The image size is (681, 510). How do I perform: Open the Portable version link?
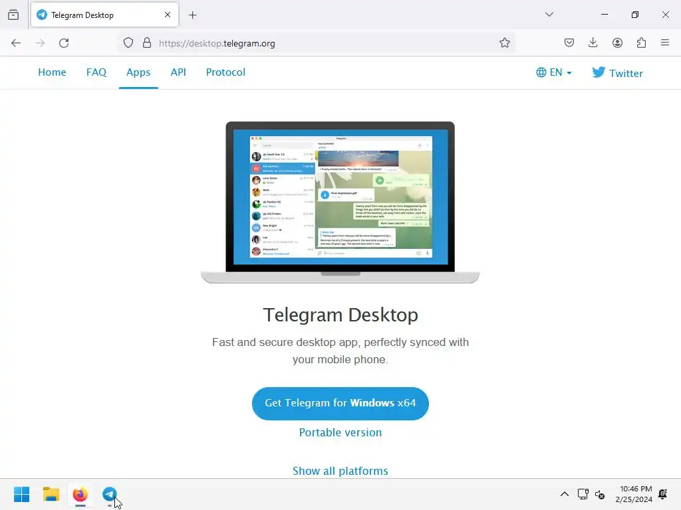pyautogui.click(x=340, y=433)
